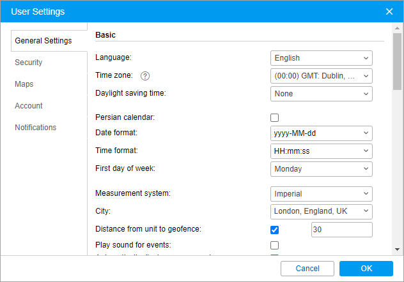The image size is (404, 282).
Task: Change the Date format dropdown
Action: click(x=321, y=133)
